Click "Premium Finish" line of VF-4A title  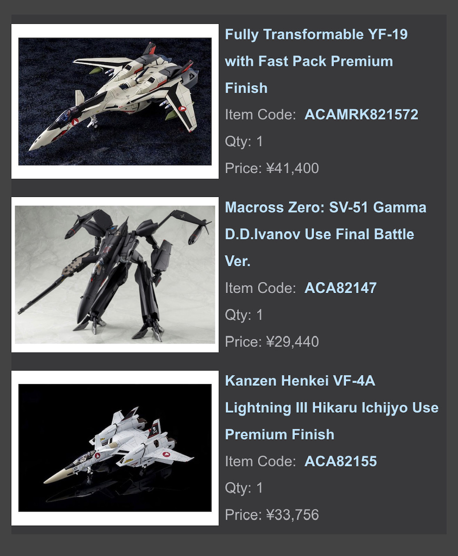[x=280, y=434]
